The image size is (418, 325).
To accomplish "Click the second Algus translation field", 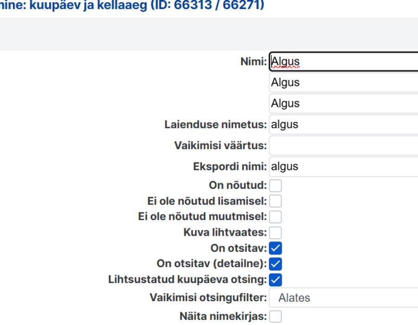I will (344, 83).
